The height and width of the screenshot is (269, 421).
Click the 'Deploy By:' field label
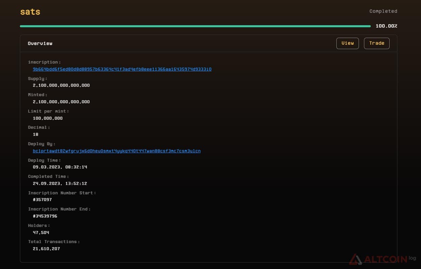(x=42, y=144)
